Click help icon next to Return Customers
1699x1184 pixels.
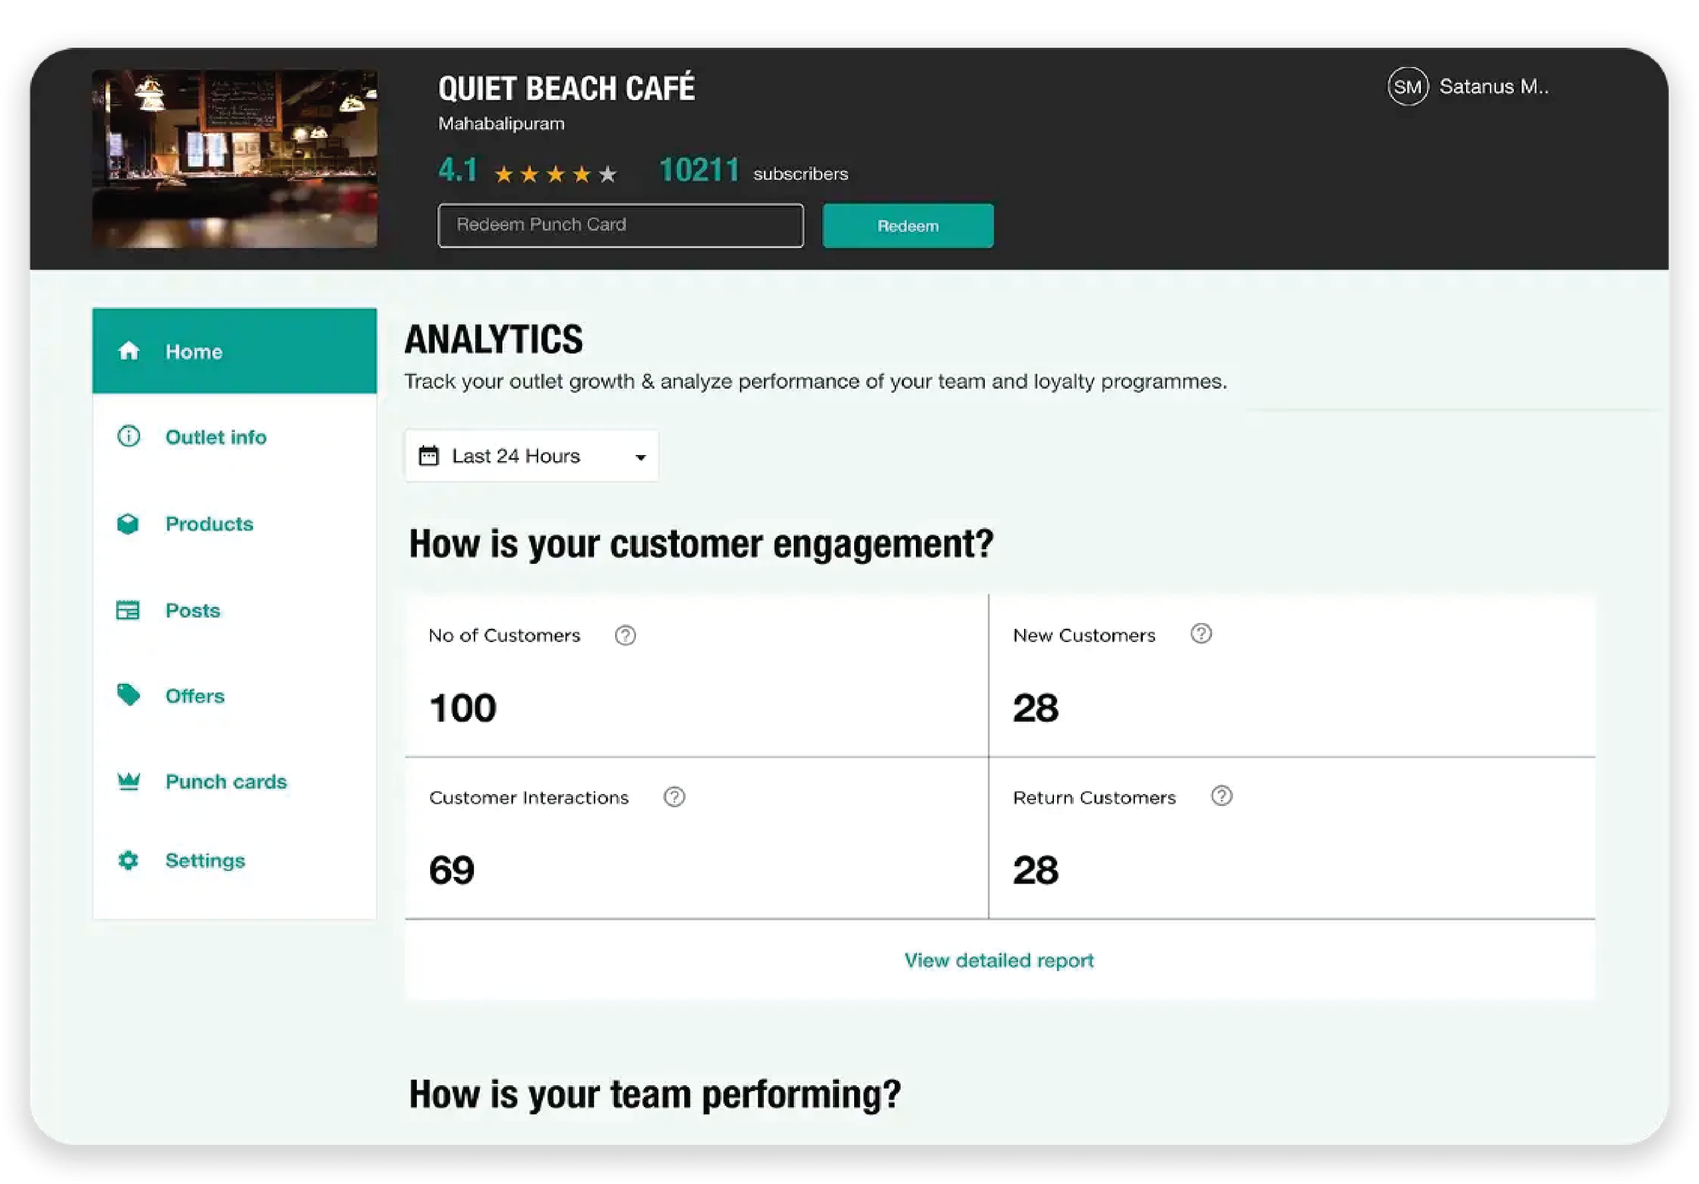click(1222, 797)
